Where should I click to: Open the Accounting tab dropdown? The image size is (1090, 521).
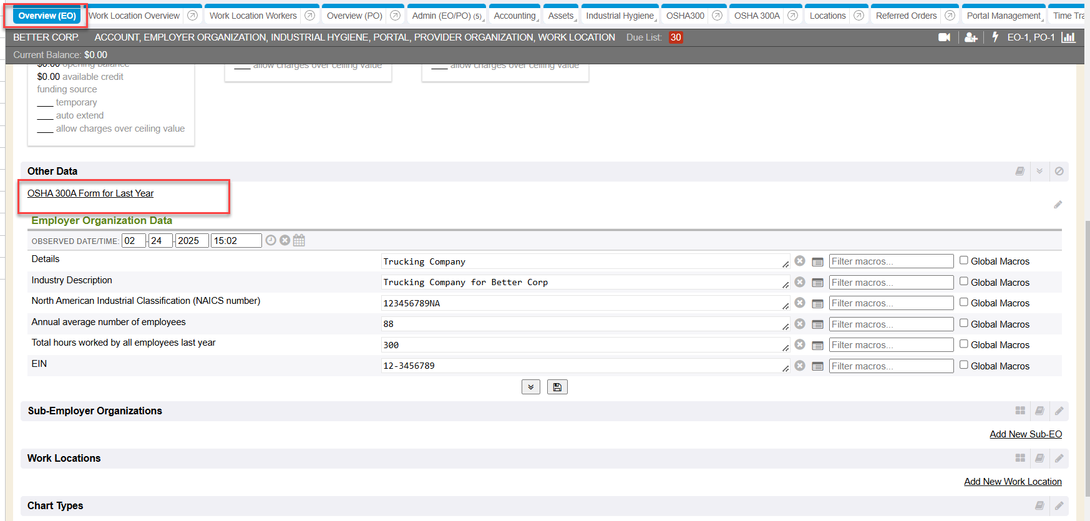[515, 16]
